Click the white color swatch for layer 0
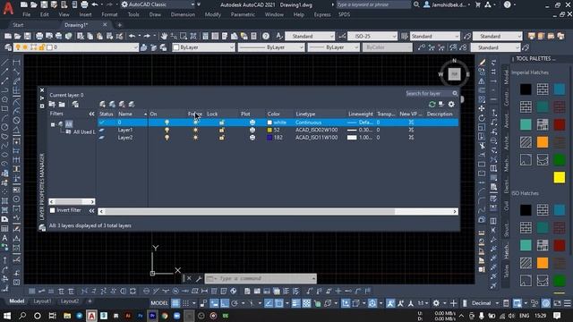This screenshot has width=573, height=322. point(269,123)
